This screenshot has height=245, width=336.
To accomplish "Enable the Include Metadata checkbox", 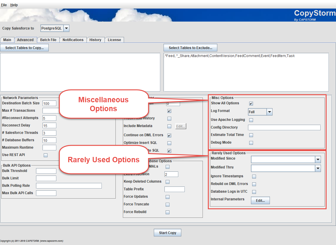I will click(169, 126).
